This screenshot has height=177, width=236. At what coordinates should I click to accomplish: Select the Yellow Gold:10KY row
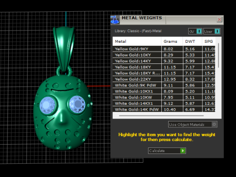[x=164, y=55]
